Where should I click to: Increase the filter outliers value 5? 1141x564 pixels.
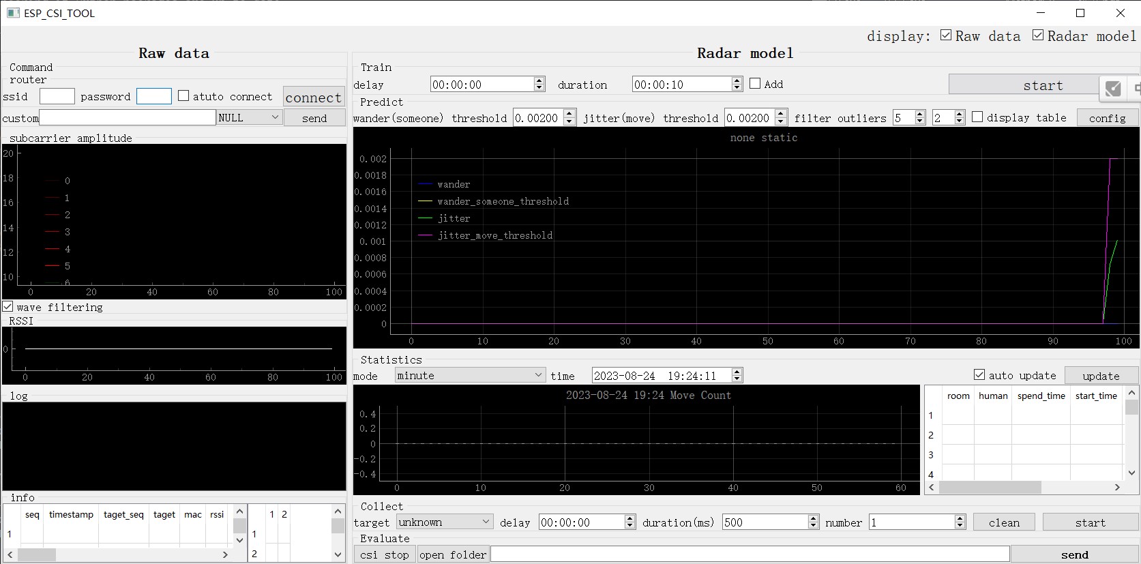[920, 114]
